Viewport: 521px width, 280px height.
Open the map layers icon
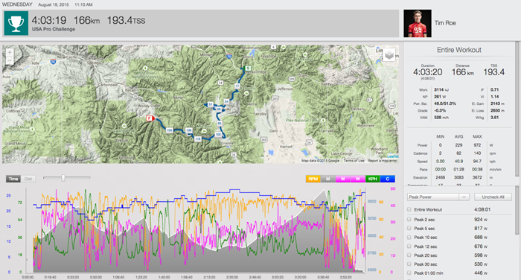pyautogui.click(x=389, y=55)
